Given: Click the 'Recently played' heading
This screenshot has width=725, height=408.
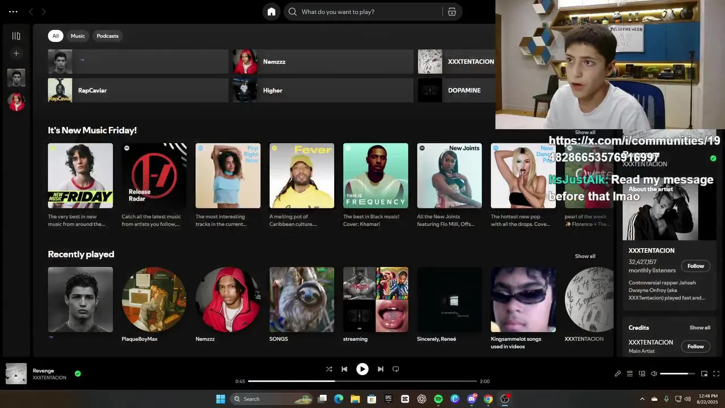Looking at the screenshot, I should (81, 254).
